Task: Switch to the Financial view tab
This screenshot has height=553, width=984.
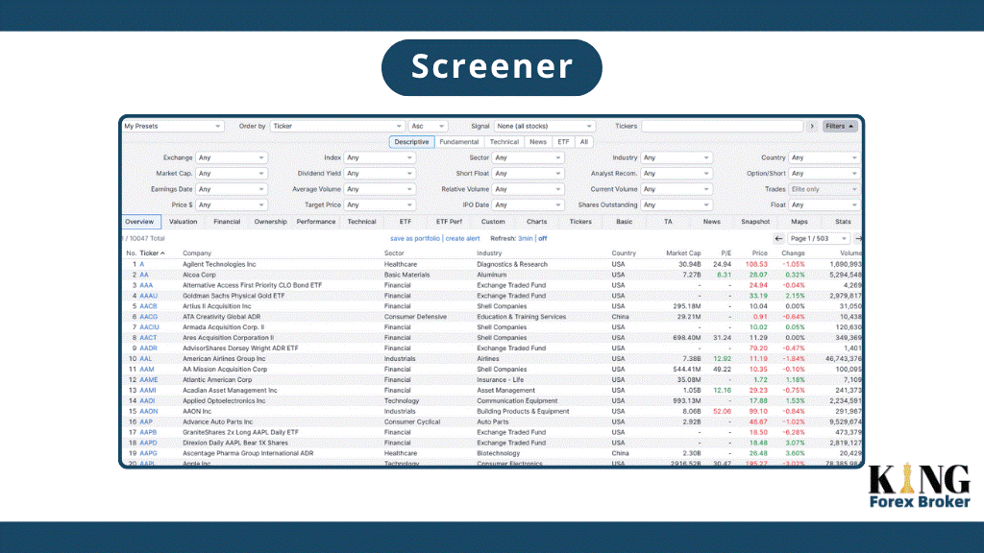Action: 227,222
